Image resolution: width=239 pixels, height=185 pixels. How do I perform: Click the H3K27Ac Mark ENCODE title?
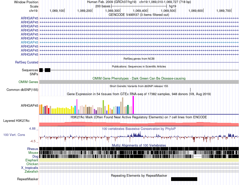click(x=139, y=117)
